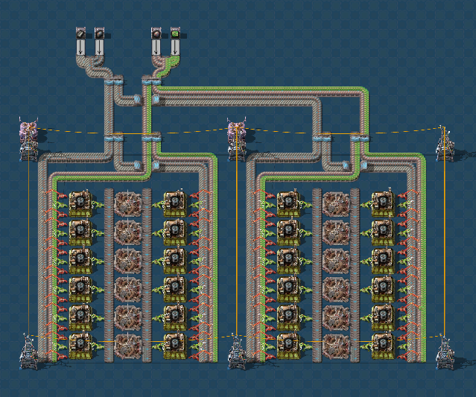Click the bottom-right assembler of the right block
Screen dimensions: 476x397
(383, 346)
